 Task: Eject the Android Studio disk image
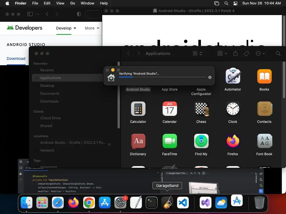pos(109,144)
